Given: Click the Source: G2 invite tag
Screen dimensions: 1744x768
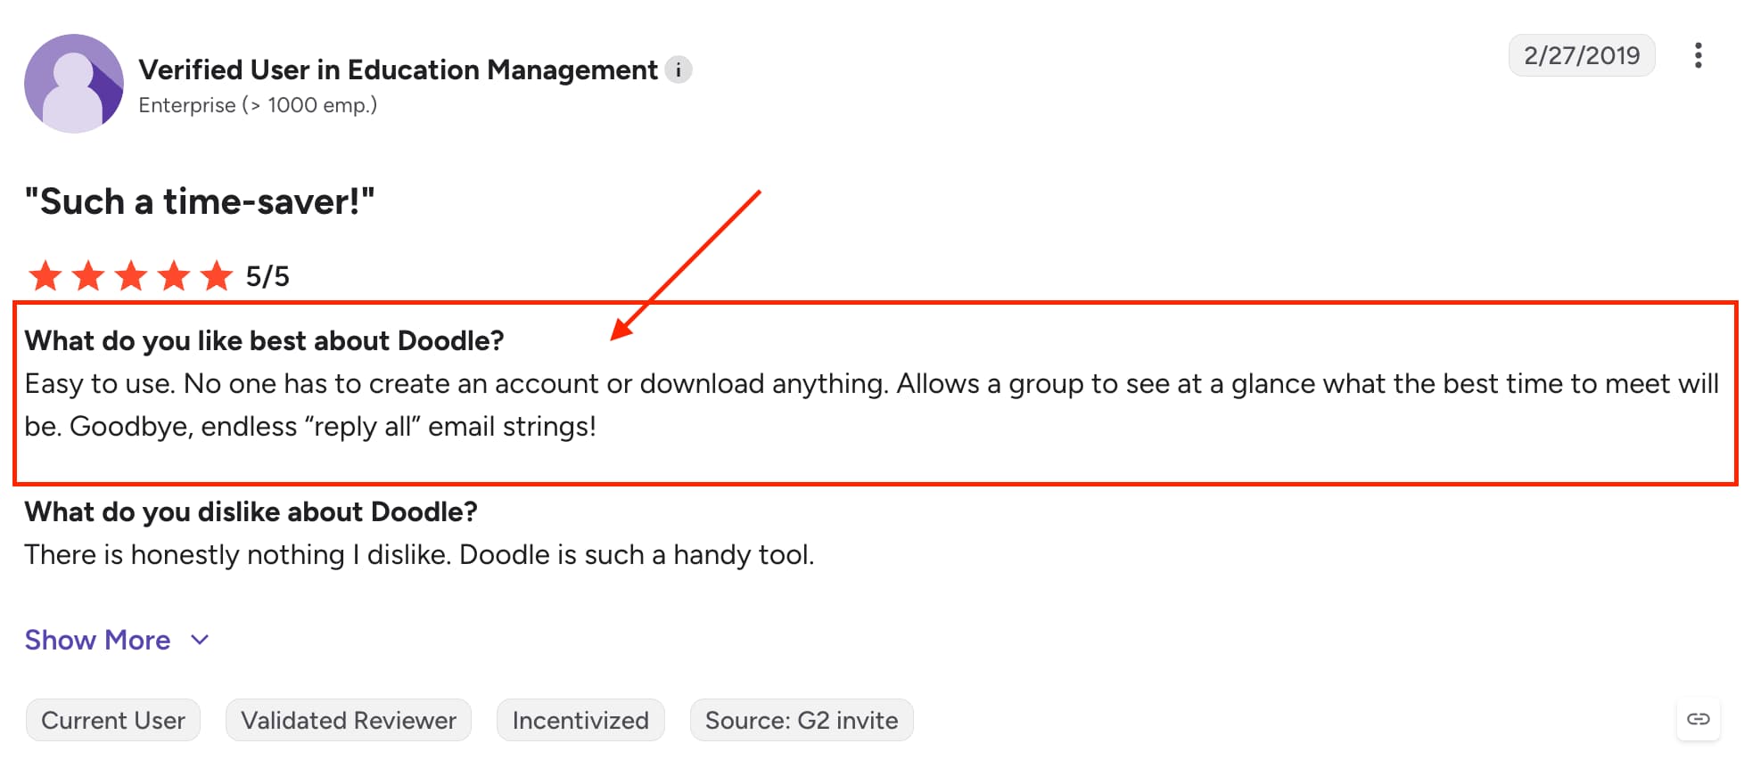Looking at the screenshot, I should click(x=802, y=720).
